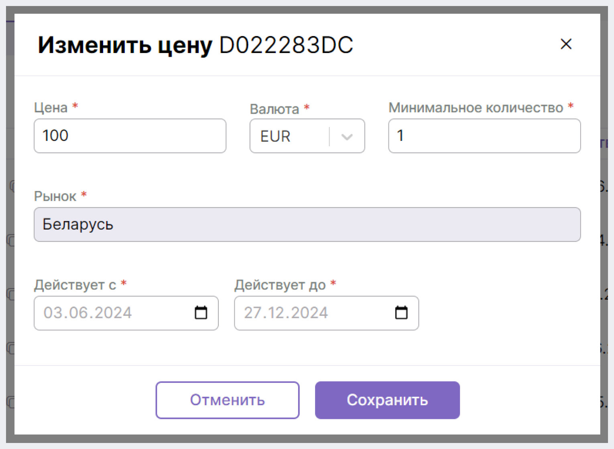614x449 pixels.
Task: Open calendar picker for Действует с
Action: coord(201,313)
